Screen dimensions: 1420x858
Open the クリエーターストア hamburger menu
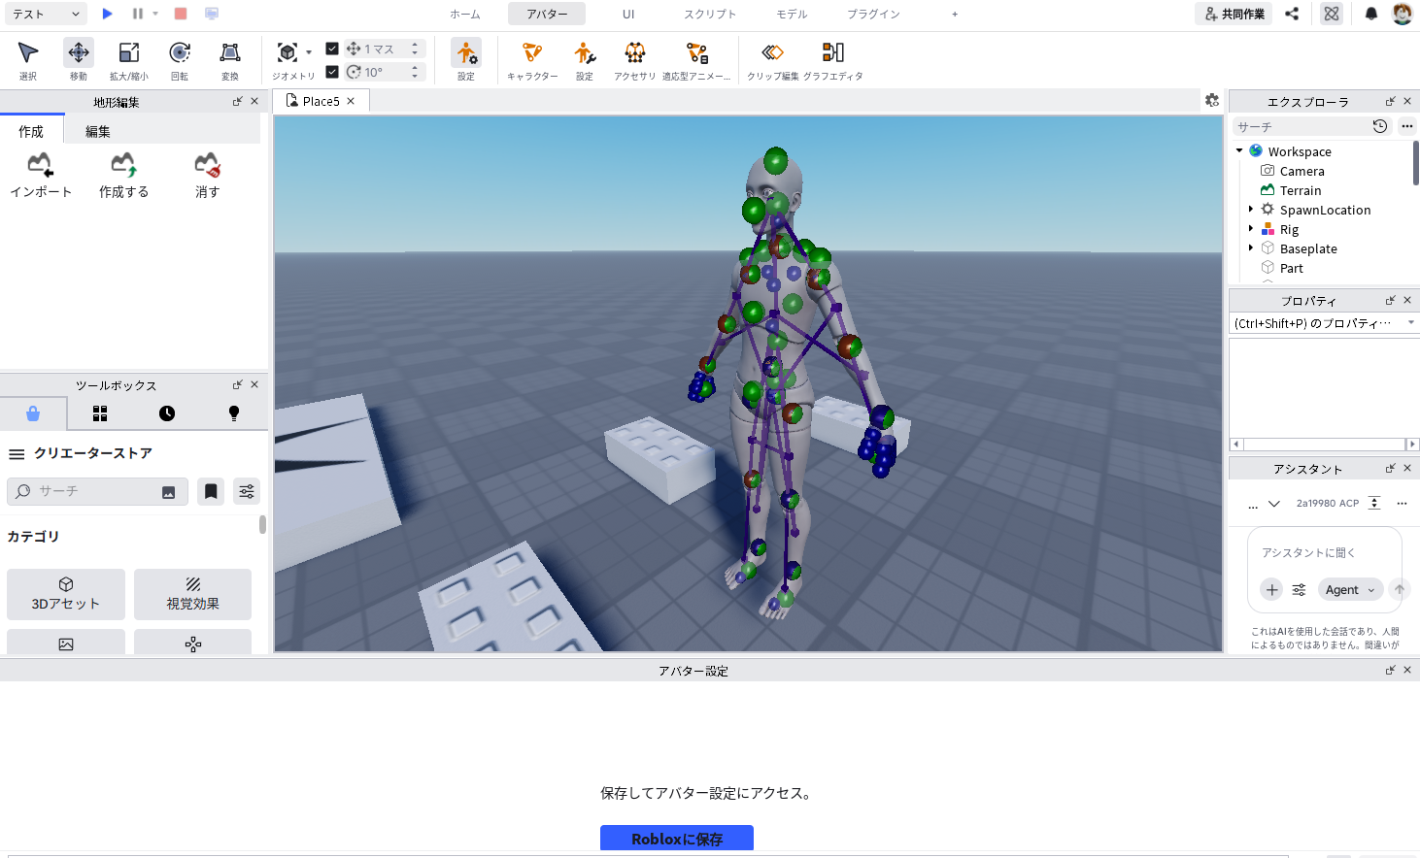[17, 453]
